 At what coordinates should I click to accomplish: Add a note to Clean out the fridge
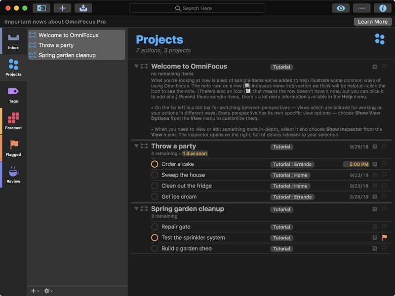tap(375, 186)
